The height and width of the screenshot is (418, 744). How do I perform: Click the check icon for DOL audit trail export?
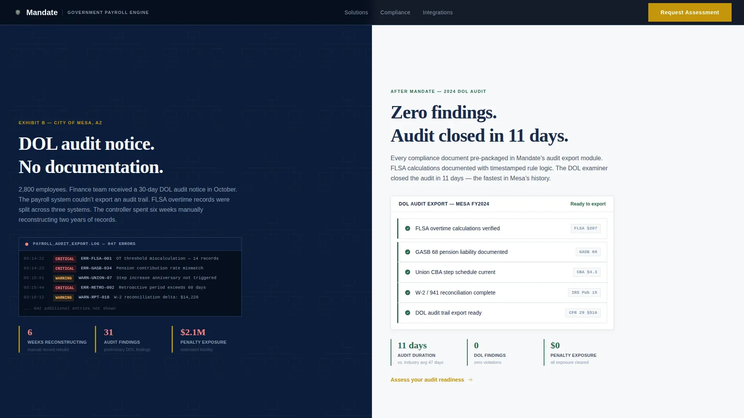(x=408, y=313)
